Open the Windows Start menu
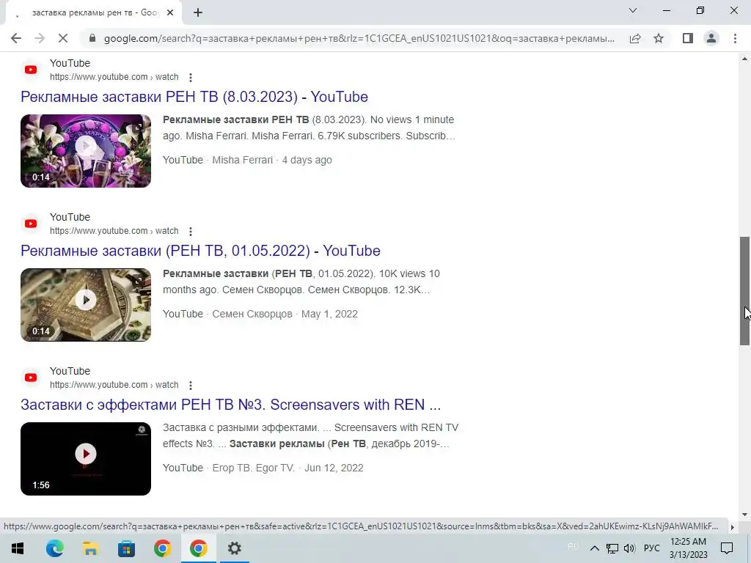The width and height of the screenshot is (751, 563). tap(18, 548)
